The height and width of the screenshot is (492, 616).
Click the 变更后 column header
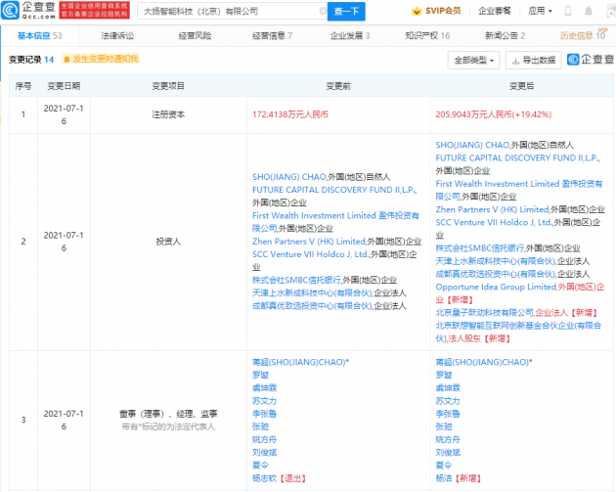coord(522,86)
